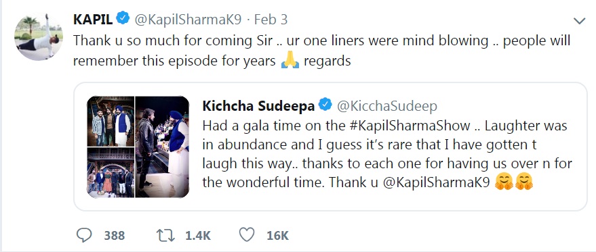
Task: Click the folded hands emoji in the tweet
Action: click(x=290, y=60)
